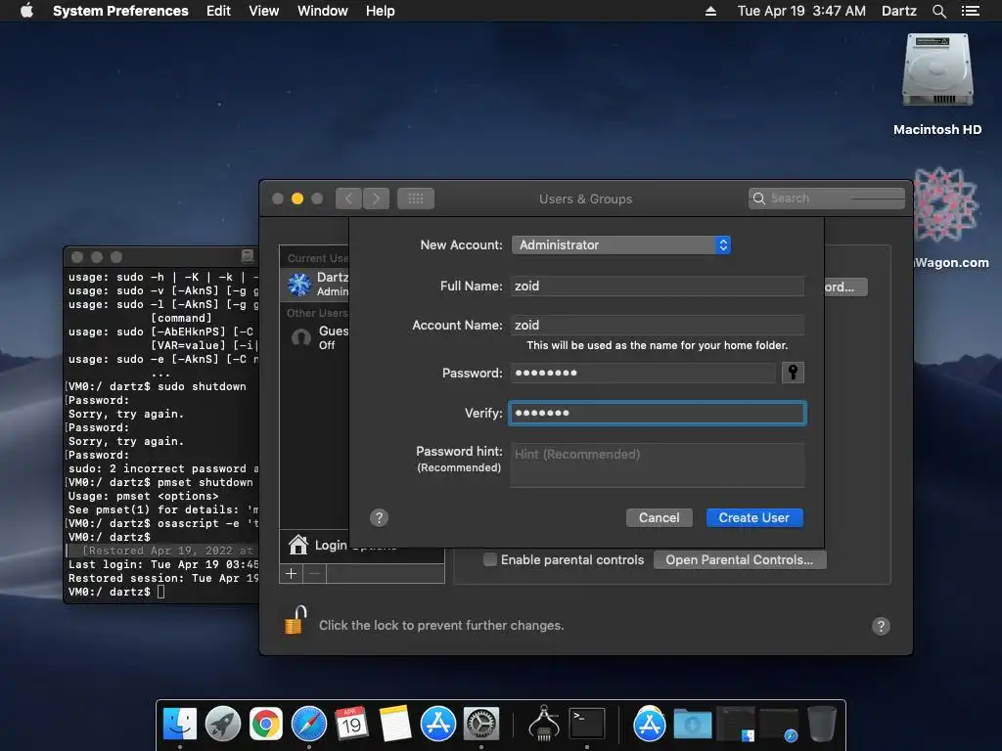1002x751 pixels.
Task: Go forward in System Preferences
Action: [x=376, y=199]
